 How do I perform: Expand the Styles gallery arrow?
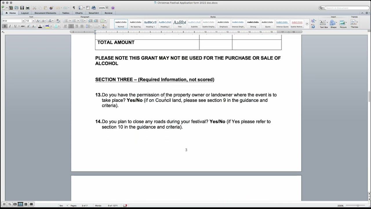(307, 24)
